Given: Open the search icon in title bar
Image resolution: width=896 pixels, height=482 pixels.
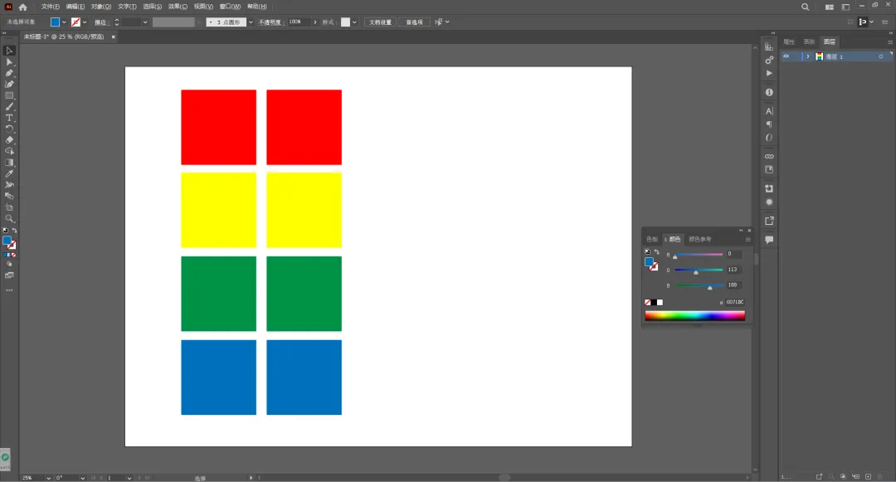Looking at the screenshot, I should (805, 7).
